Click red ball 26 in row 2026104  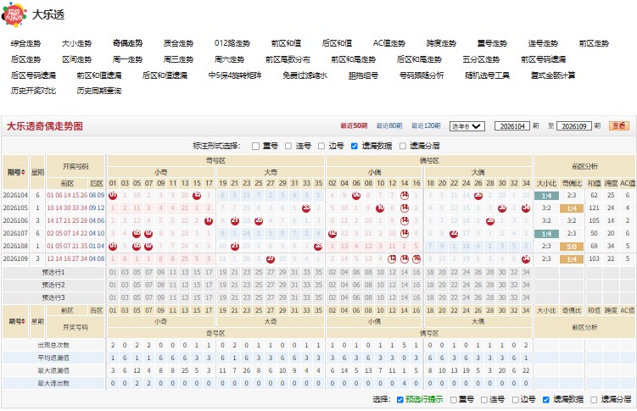478,196
